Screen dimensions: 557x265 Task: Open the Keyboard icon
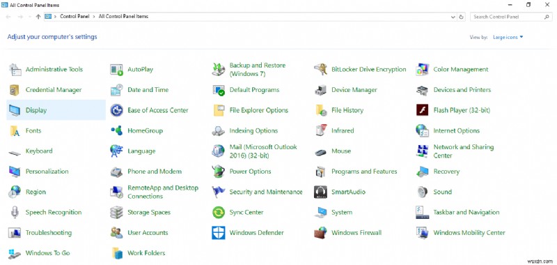[x=15, y=153]
